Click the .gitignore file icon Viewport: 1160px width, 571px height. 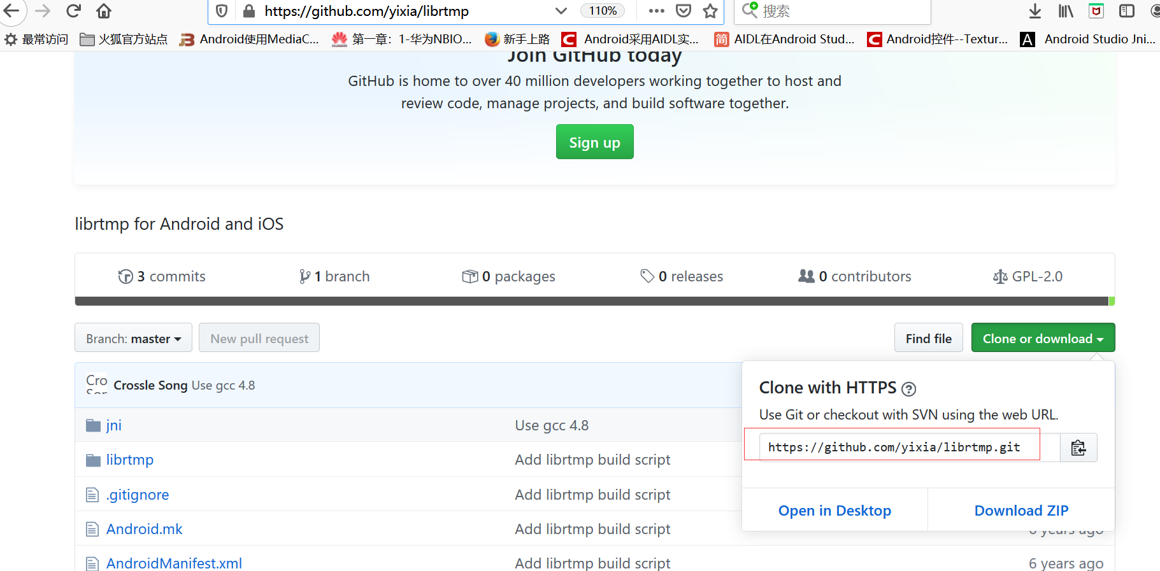click(92, 495)
